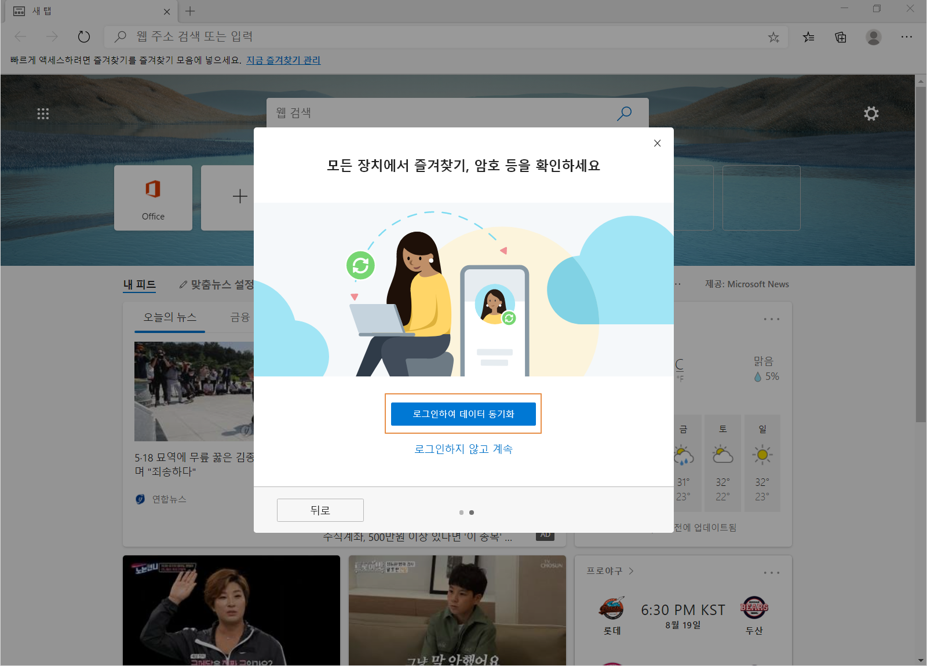Click the scrollbar up arrow
Viewport: 927px width, 666px height.
921,82
